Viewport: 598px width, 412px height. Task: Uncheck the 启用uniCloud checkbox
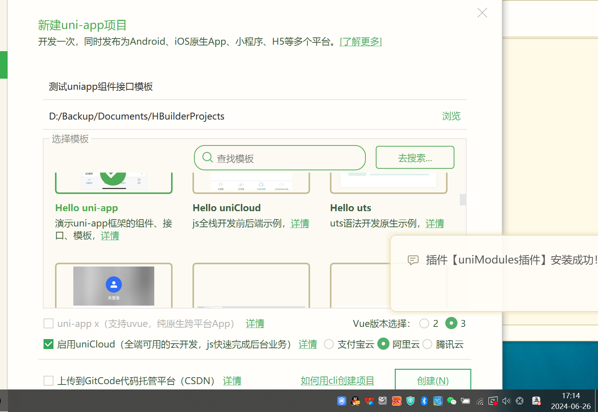pos(48,344)
